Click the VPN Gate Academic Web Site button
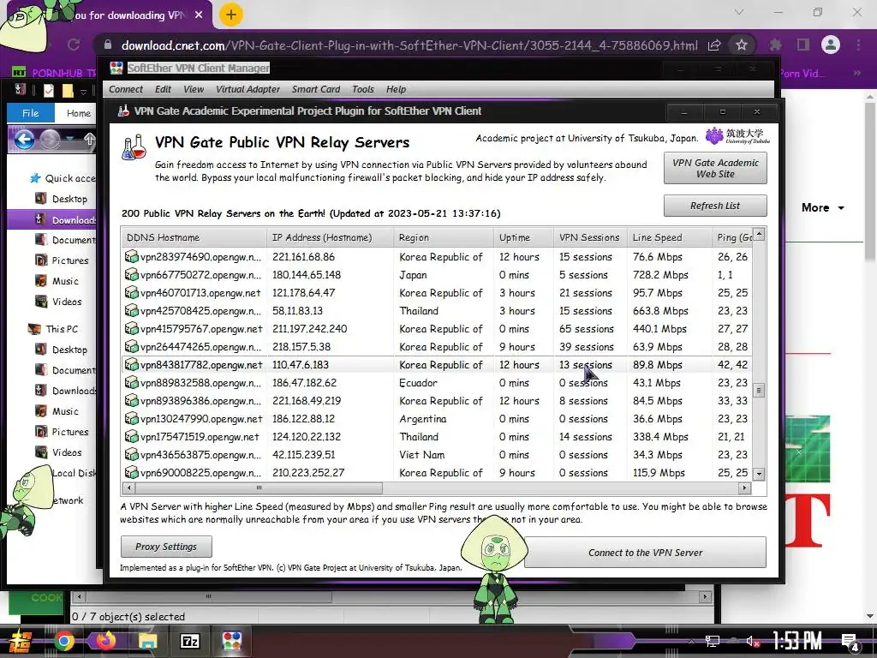This screenshot has width=877, height=658. (715, 168)
